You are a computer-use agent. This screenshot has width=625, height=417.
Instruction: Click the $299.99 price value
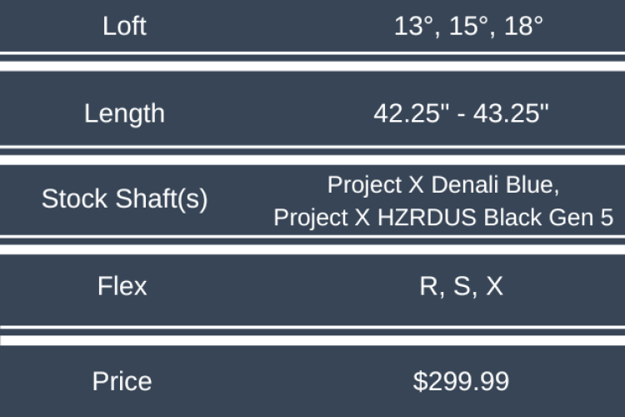click(x=461, y=381)
